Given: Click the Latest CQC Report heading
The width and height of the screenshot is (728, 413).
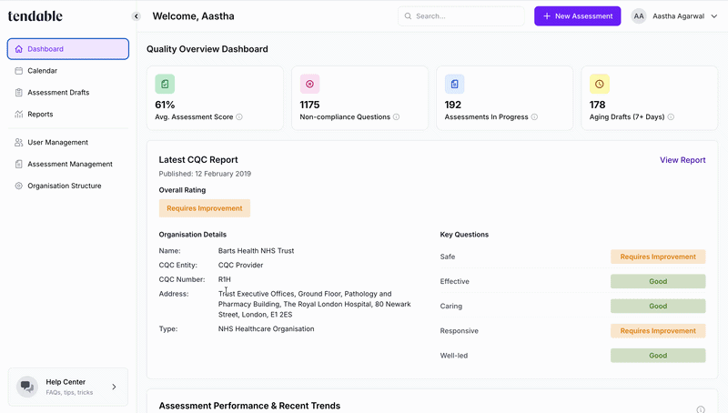Looking at the screenshot, I should pyautogui.click(x=198, y=159).
